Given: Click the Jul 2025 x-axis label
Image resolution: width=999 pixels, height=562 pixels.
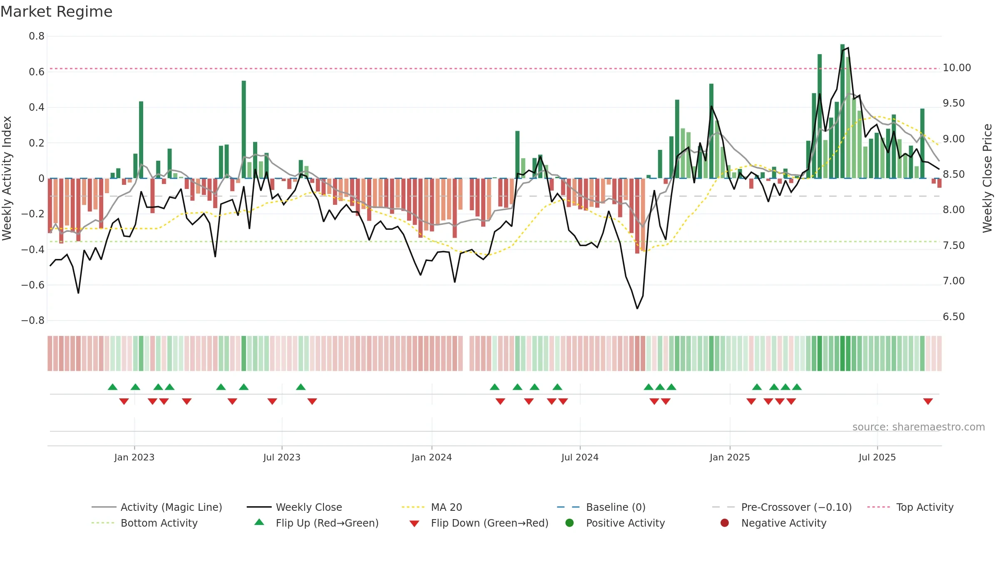Looking at the screenshot, I should [877, 457].
